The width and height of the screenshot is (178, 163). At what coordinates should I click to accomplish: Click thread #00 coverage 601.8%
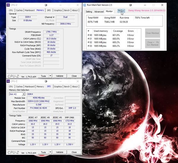[x=116, y=35]
